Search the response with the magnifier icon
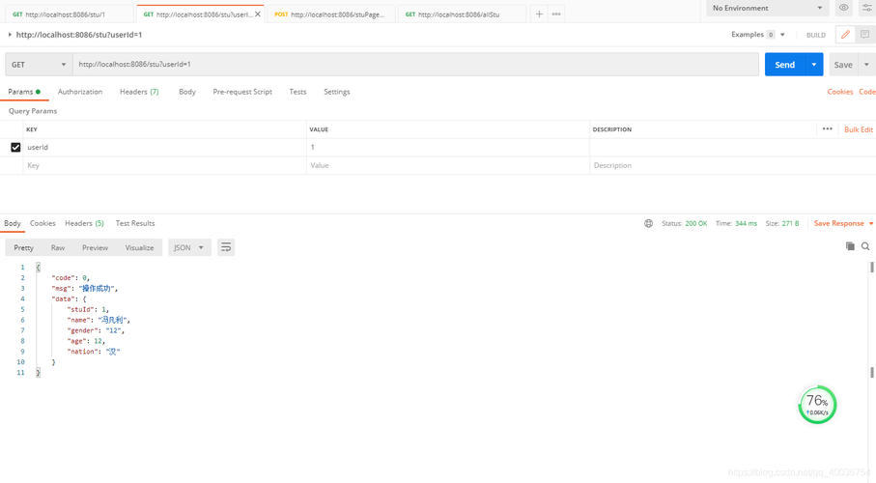The height and width of the screenshot is (483, 876). pyautogui.click(x=865, y=246)
